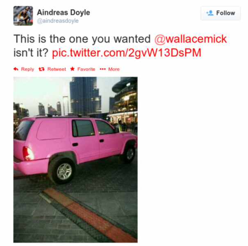248x246 pixels.
Task: Open the Aindreas Doyle display name
Action: [64, 12]
